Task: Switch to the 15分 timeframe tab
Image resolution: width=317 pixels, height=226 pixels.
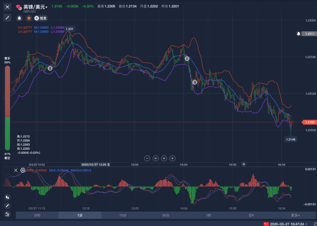Action: [x=123, y=215]
